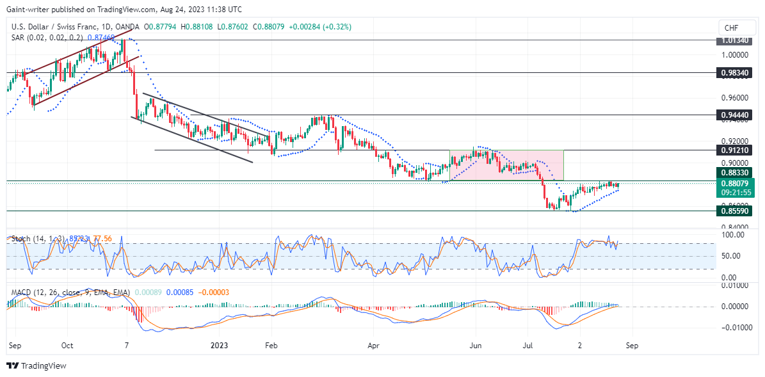
Task: Click the Oct label on time axis
Action: coord(67,345)
